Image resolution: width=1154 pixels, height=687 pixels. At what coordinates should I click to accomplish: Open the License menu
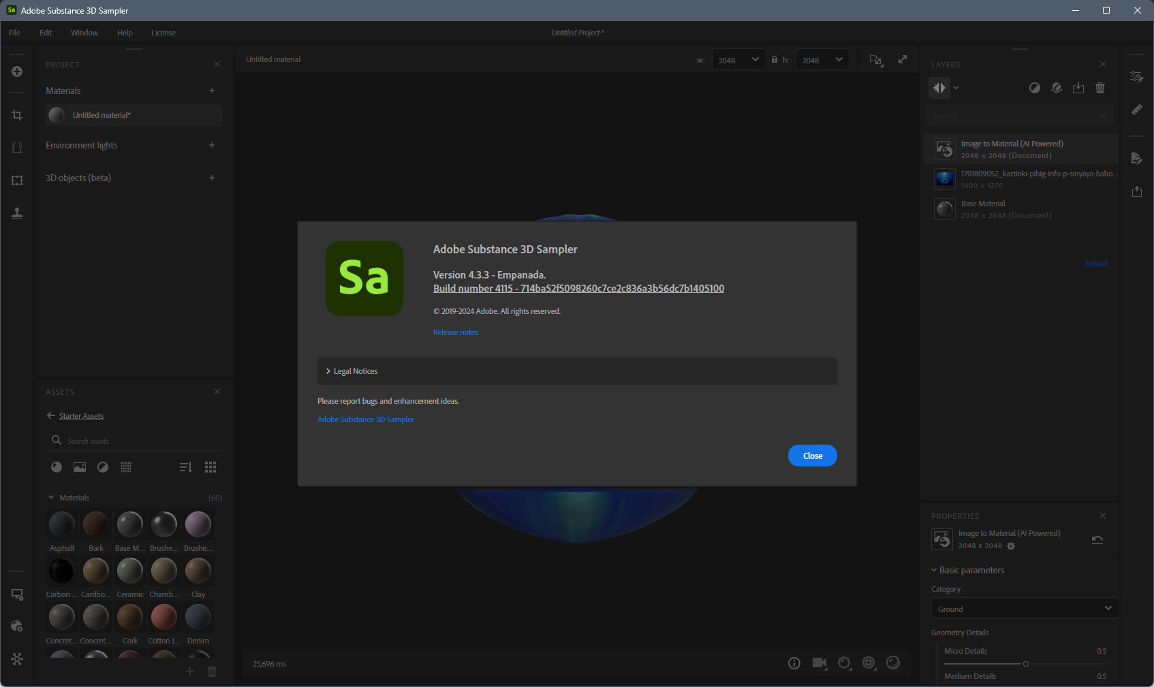pyautogui.click(x=163, y=33)
